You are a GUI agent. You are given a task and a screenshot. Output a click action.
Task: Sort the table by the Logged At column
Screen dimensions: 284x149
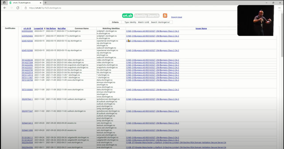click(x=39, y=29)
